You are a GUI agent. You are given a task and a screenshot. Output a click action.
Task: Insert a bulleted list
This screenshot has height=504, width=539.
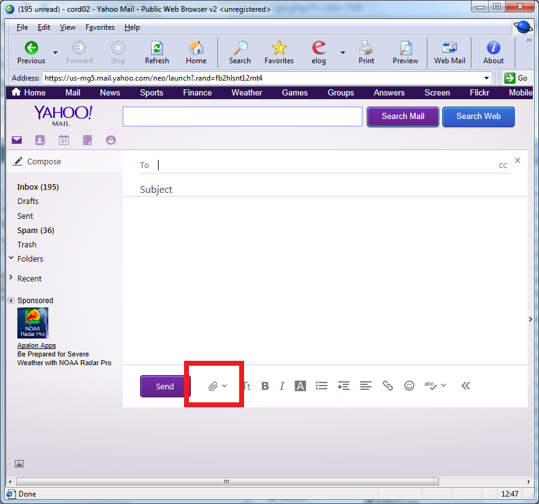tap(322, 386)
